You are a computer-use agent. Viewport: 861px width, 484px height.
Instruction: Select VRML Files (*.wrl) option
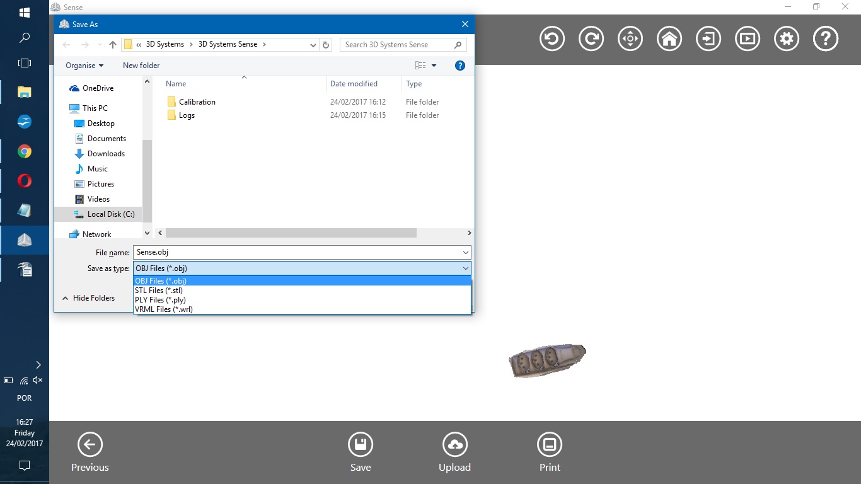pyautogui.click(x=302, y=309)
